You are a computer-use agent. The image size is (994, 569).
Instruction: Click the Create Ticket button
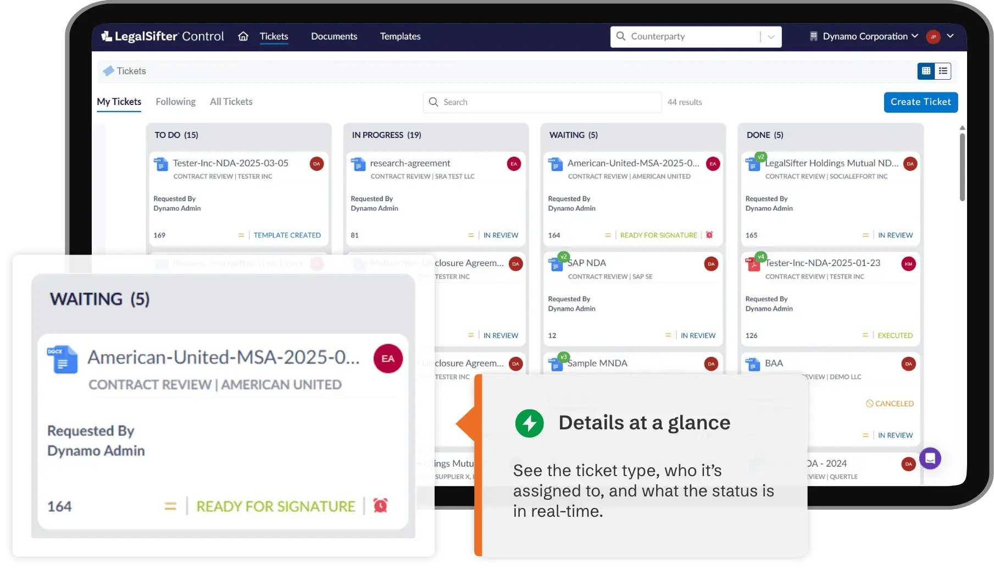pos(920,102)
